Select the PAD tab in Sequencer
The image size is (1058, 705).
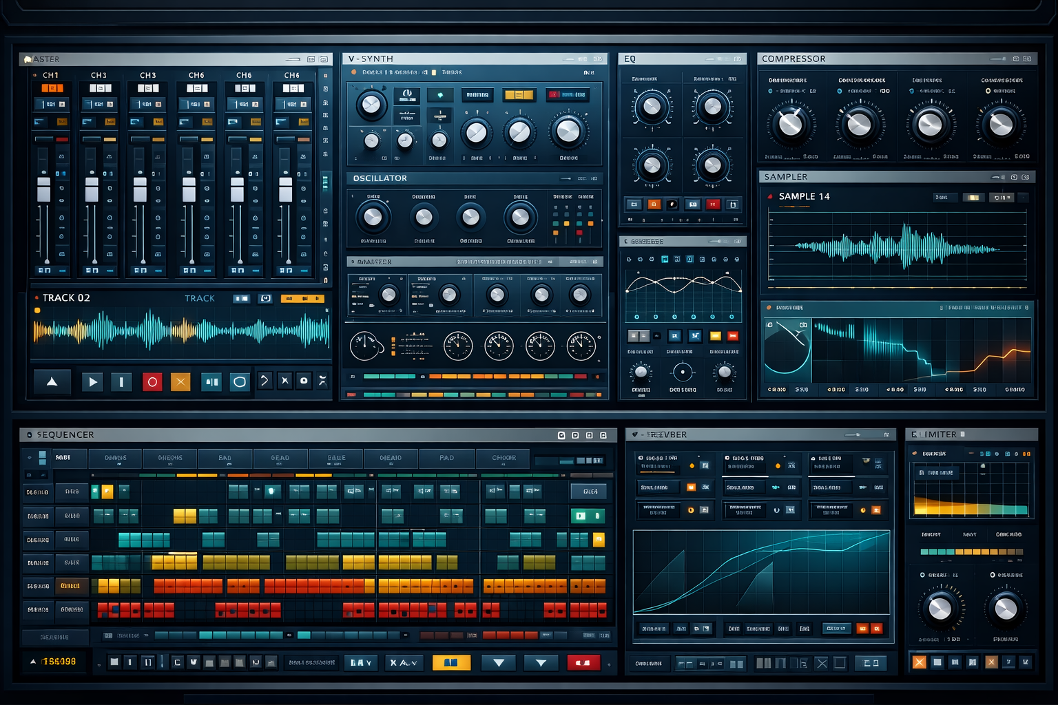point(446,458)
